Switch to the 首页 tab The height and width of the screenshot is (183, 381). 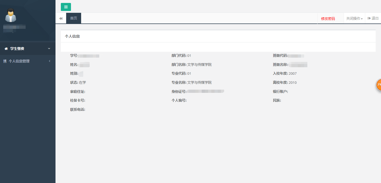[x=74, y=18]
